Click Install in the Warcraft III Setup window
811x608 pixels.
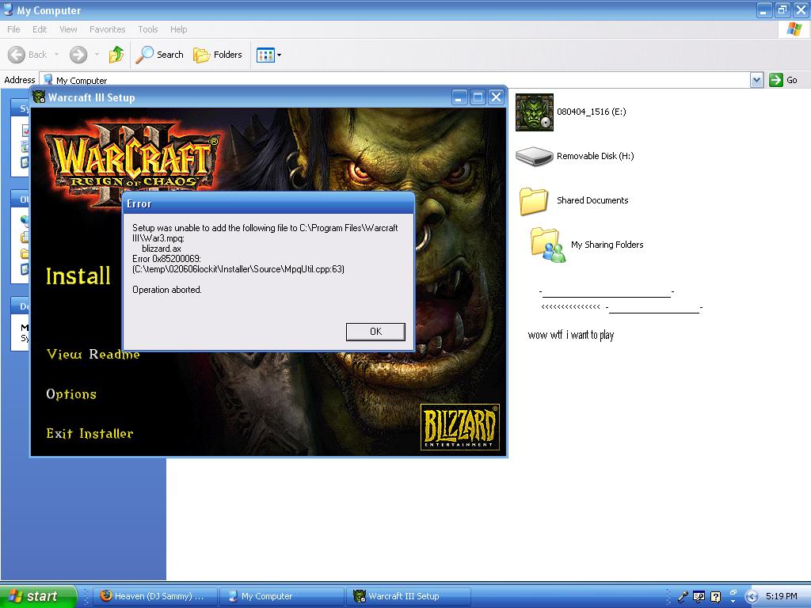[78, 276]
